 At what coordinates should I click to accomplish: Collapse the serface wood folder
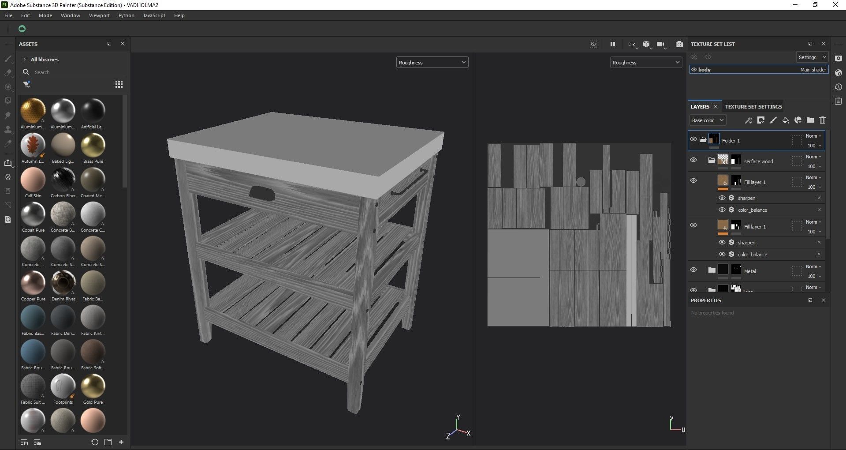(x=712, y=160)
